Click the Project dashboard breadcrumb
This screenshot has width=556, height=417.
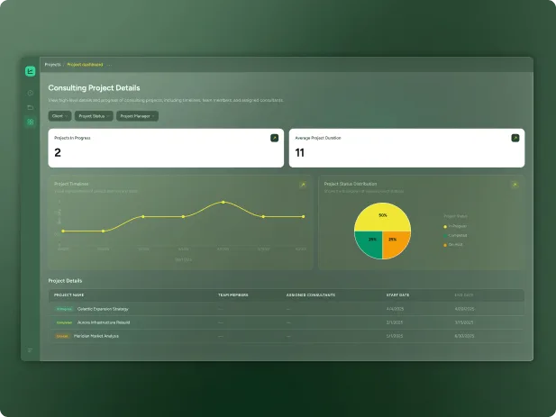pyautogui.click(x=85, y=65)
